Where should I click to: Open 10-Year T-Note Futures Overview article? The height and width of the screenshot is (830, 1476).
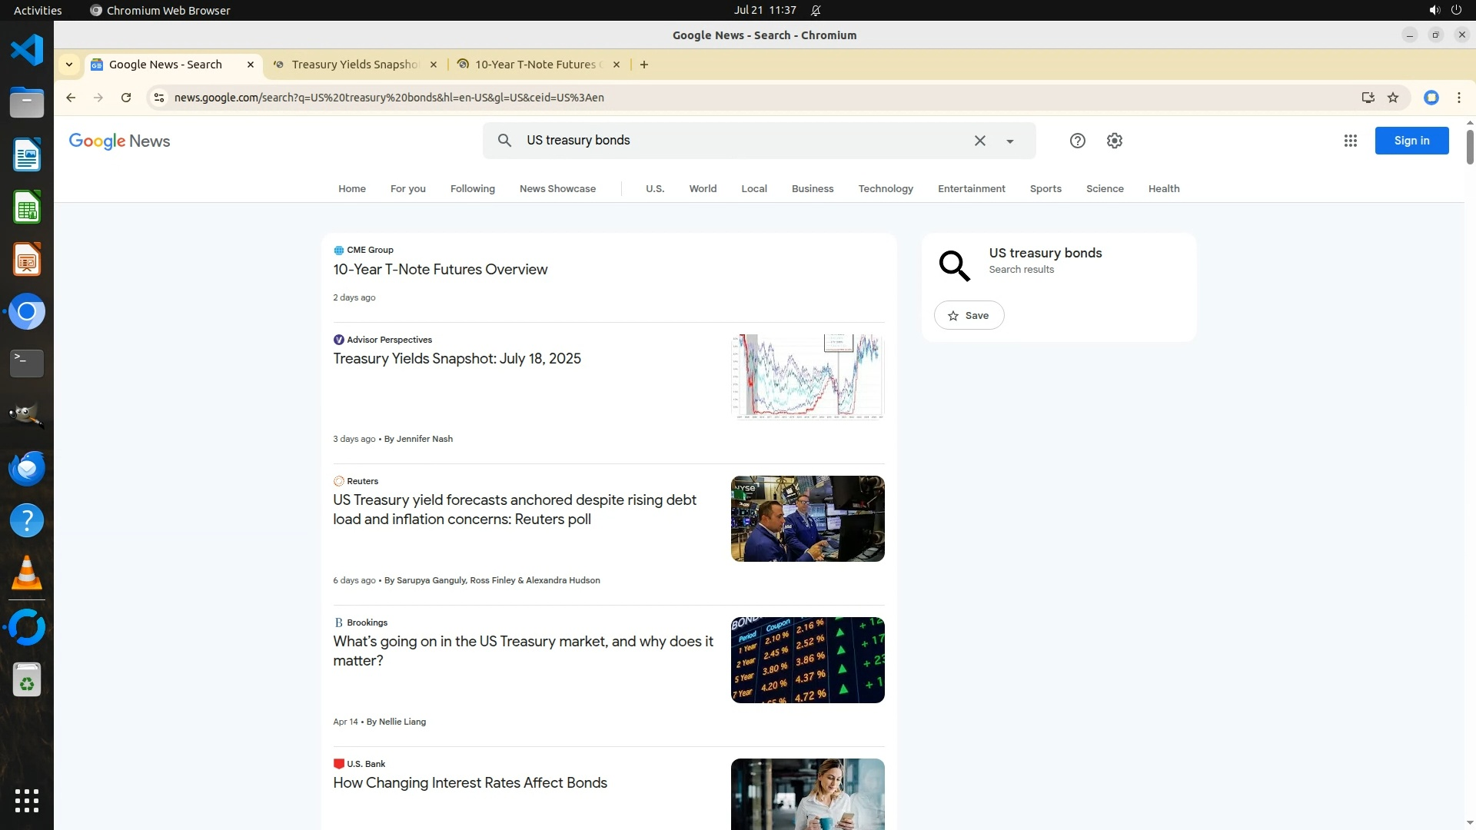[x=440, y=270]
